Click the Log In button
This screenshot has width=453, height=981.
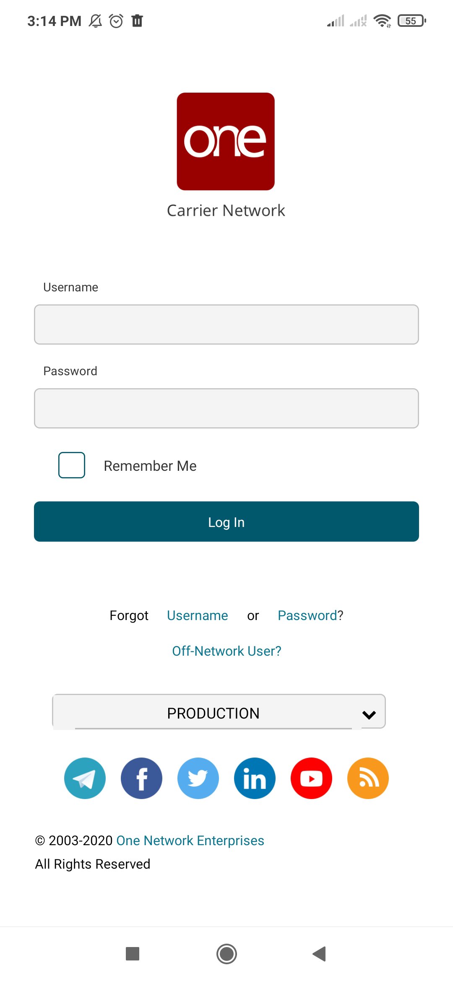(226, 522)
